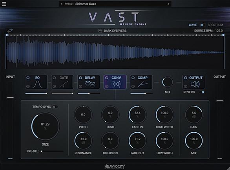Select the EQ module tab

(36, 82)
